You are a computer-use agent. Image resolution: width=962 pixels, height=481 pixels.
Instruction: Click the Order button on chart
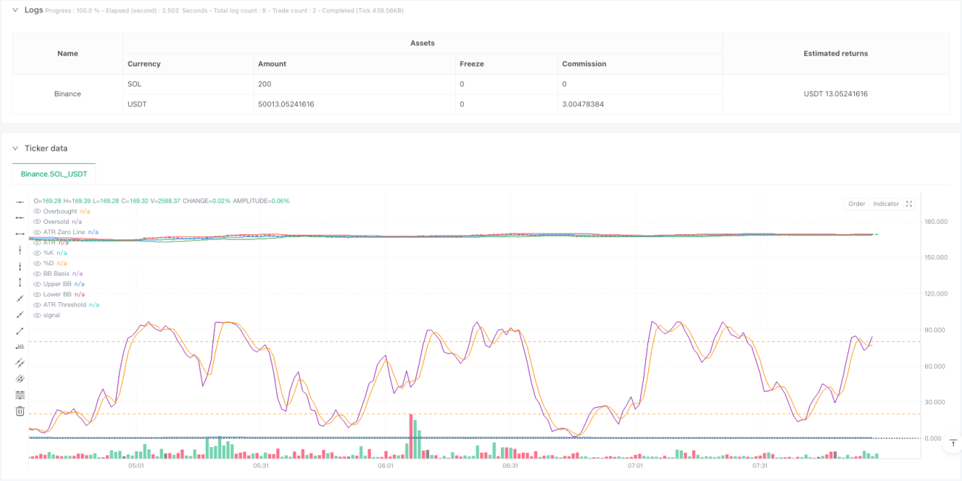click(857, 204)
